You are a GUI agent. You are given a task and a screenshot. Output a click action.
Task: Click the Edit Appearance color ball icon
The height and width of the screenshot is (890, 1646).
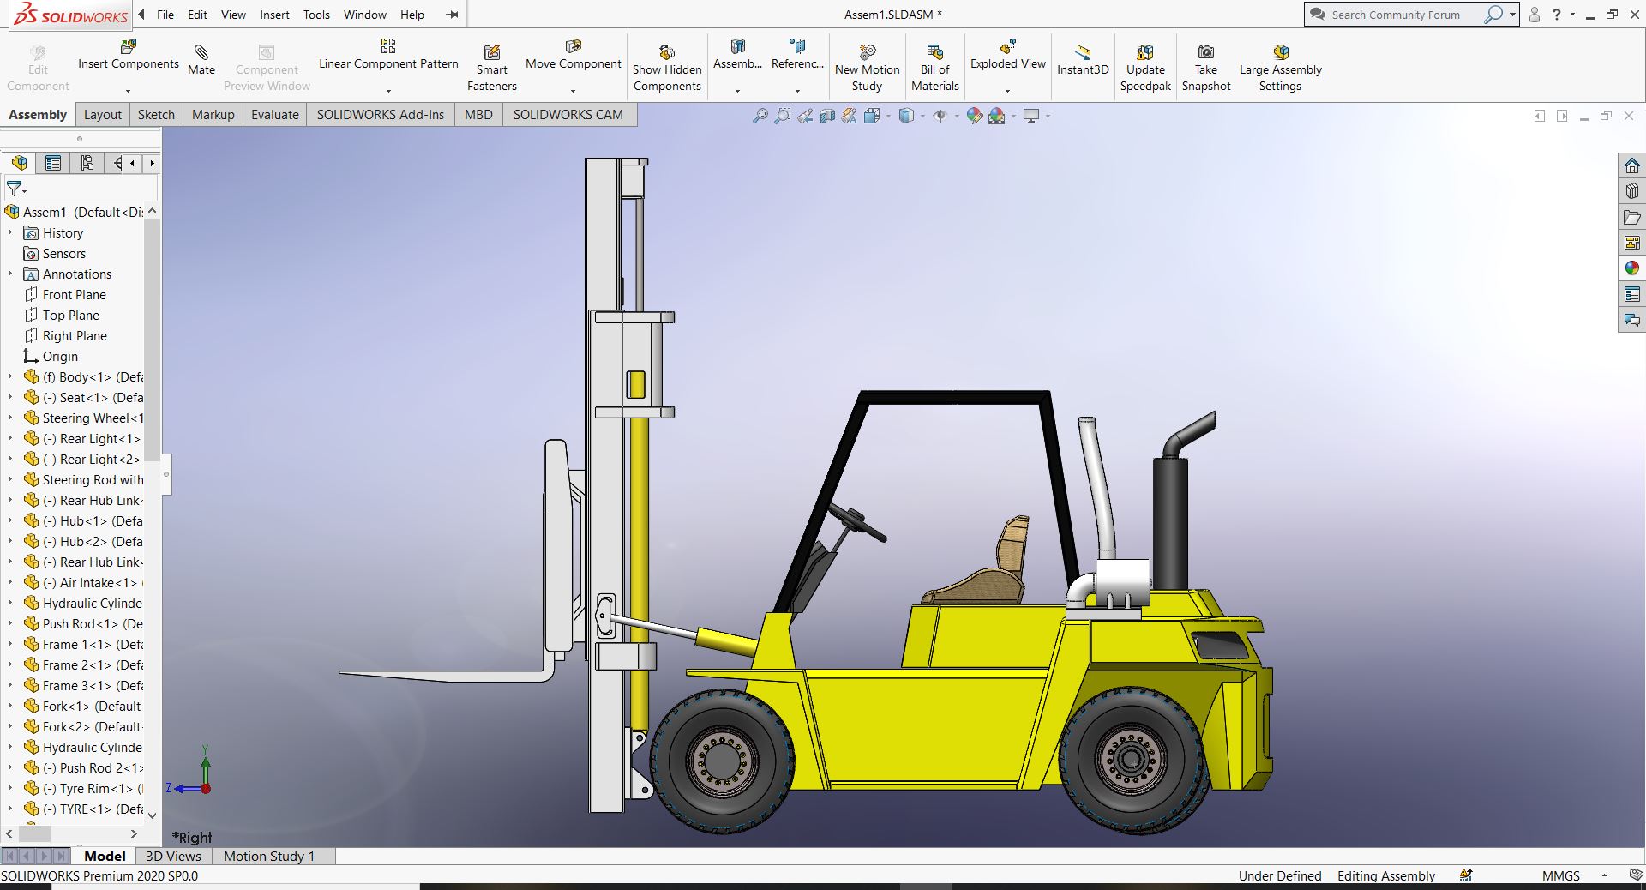[x=974, y=116]
